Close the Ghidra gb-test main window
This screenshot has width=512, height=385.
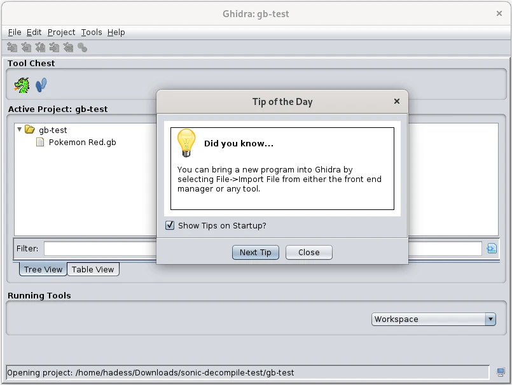click(499, 13)
